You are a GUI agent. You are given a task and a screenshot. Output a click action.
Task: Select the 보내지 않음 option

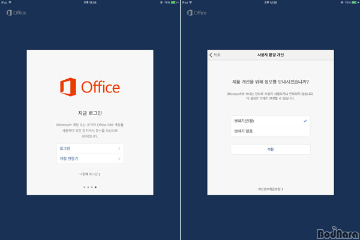[x=271, y=131]
